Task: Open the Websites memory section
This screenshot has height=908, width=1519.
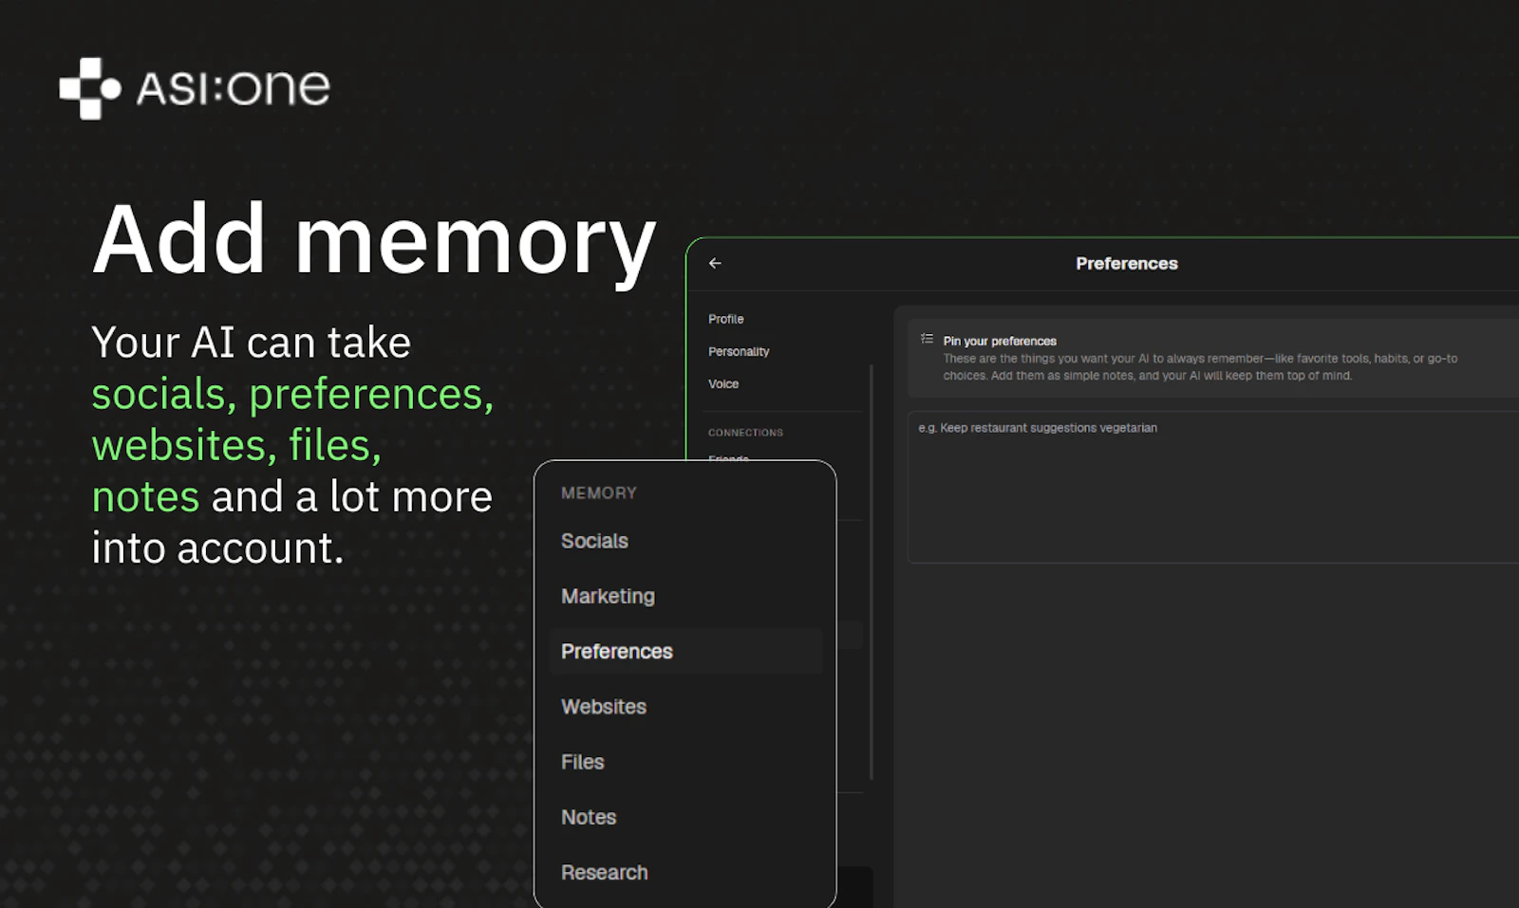Action: (x=604, y=706)
